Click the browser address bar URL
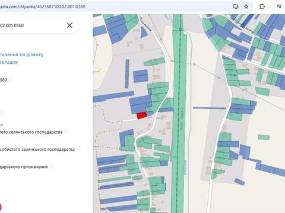 (43, 7)
